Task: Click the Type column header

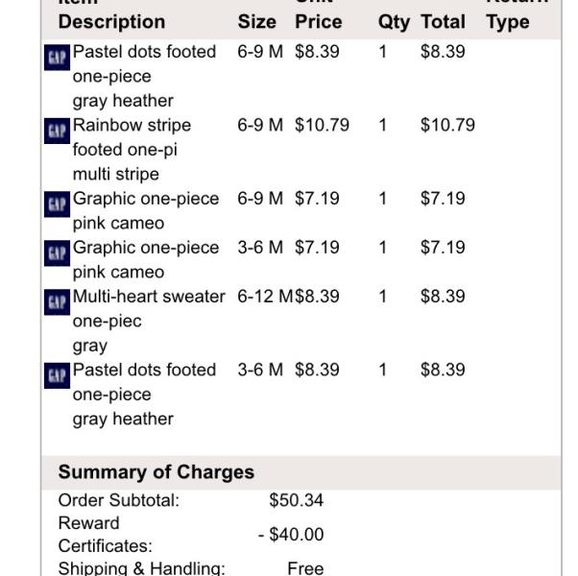Action: click(x=508, y=22)
